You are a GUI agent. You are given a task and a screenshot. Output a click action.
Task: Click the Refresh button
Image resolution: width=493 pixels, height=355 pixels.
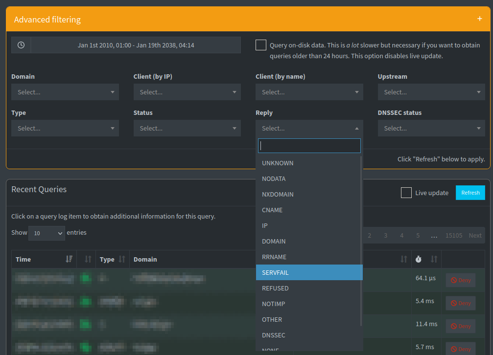pos(470,193)
